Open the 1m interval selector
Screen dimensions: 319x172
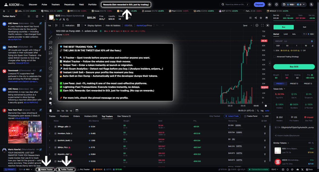pos(50,25)
